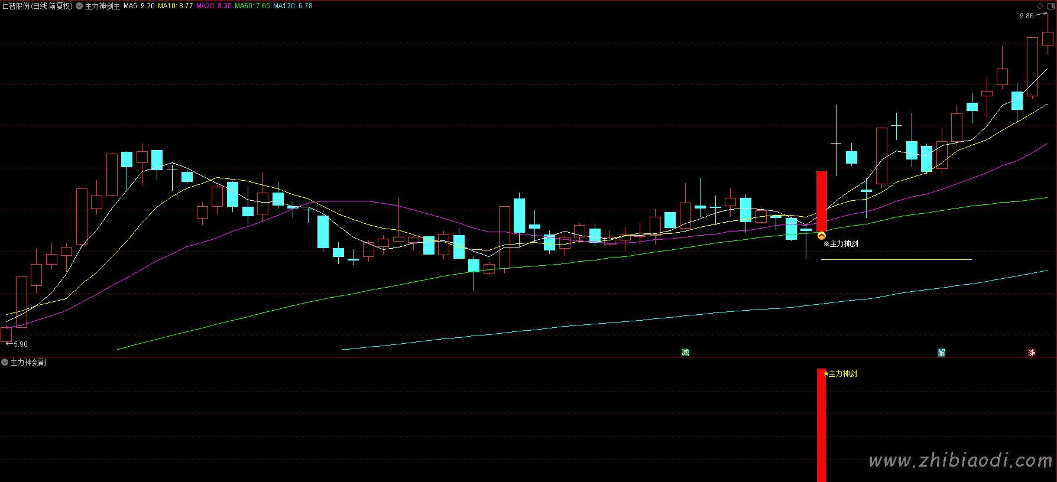Toggle the side panel icon at top-right
1057x482 pixels.
click(x=1050, y=6)
